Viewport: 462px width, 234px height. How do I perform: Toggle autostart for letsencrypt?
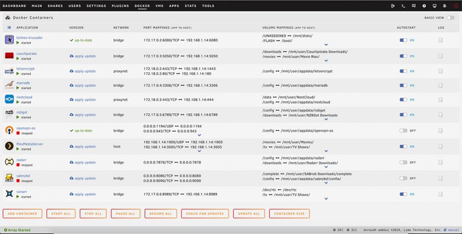[403, 71]
